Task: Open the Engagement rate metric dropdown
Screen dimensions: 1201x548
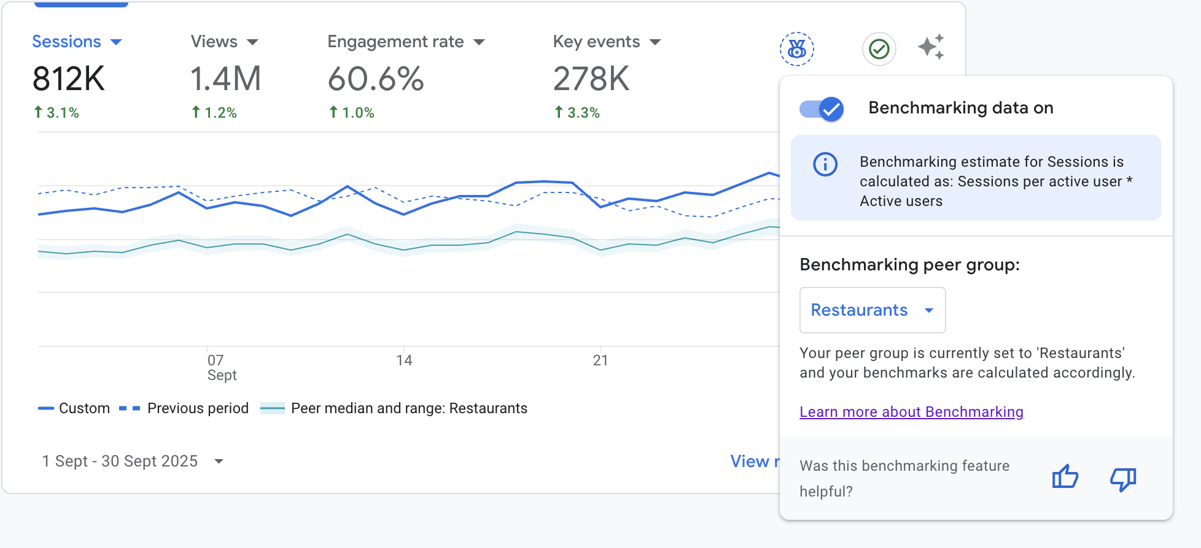Action: pyautogui.click(x=479, y=42)
